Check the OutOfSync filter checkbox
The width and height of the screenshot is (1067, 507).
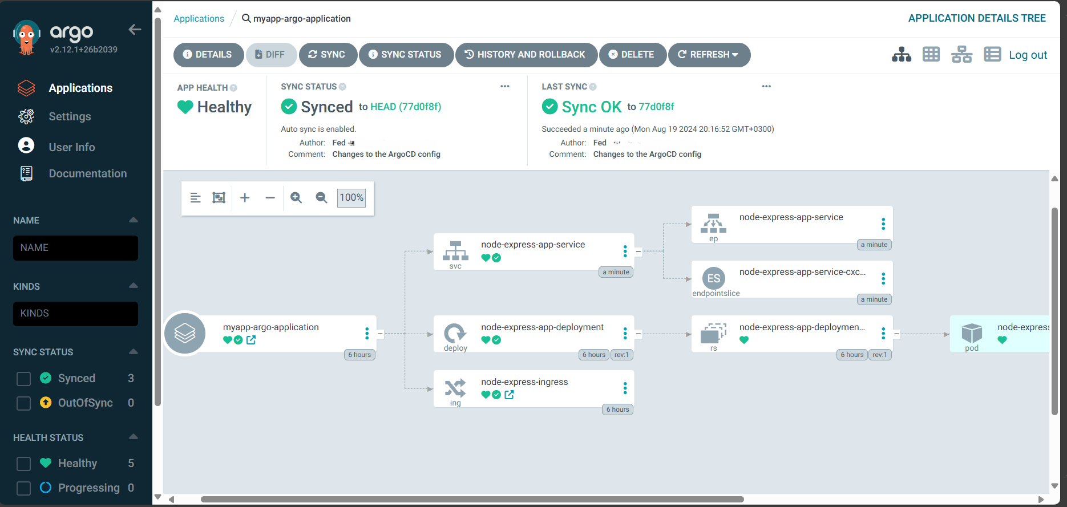(23, 403)
